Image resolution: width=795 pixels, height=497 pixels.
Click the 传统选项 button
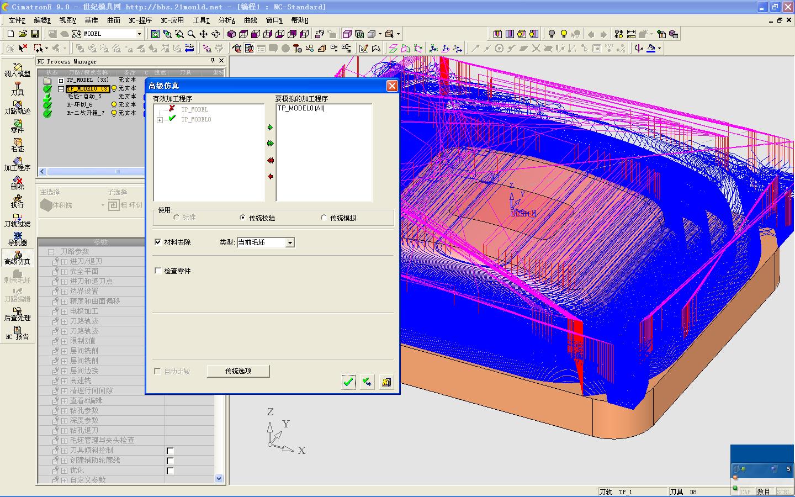point(239,371)
